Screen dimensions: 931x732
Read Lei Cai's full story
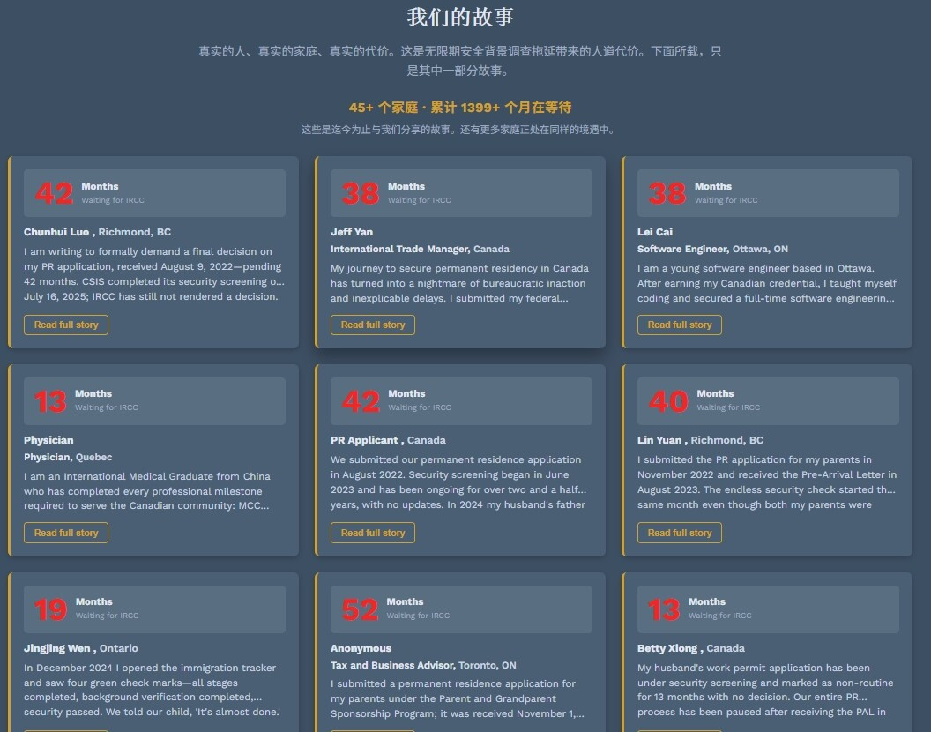click(x=680, y=325)
